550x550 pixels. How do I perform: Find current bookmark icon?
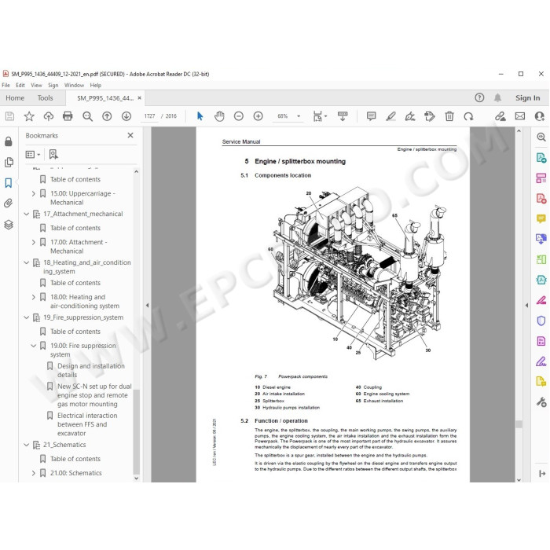click(53, 154)
